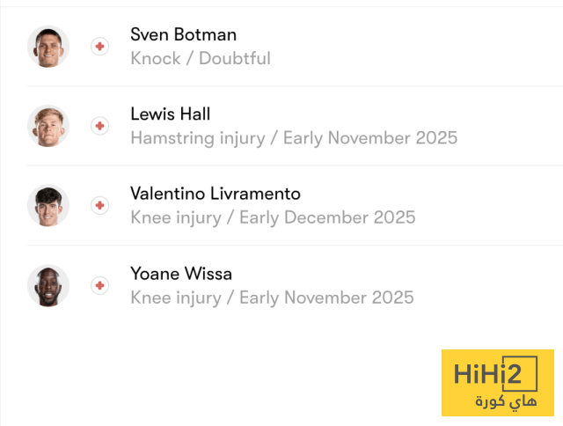Click Yoane Wissa's 'Knee injury' label
Screen dimensions: 563x426
pyautogui.click(x=174, y=297)
